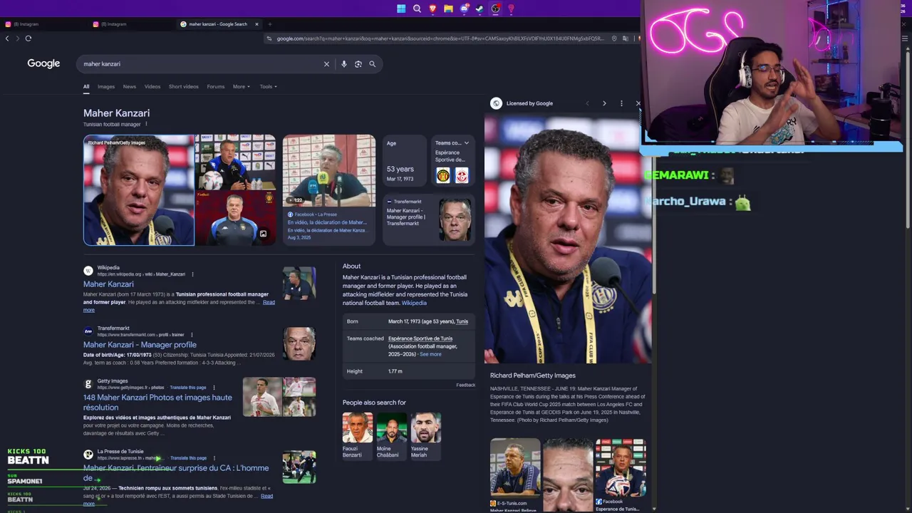912x513 pixels.
Task: Click the browser back arrow
Action: tap(7, 38)
